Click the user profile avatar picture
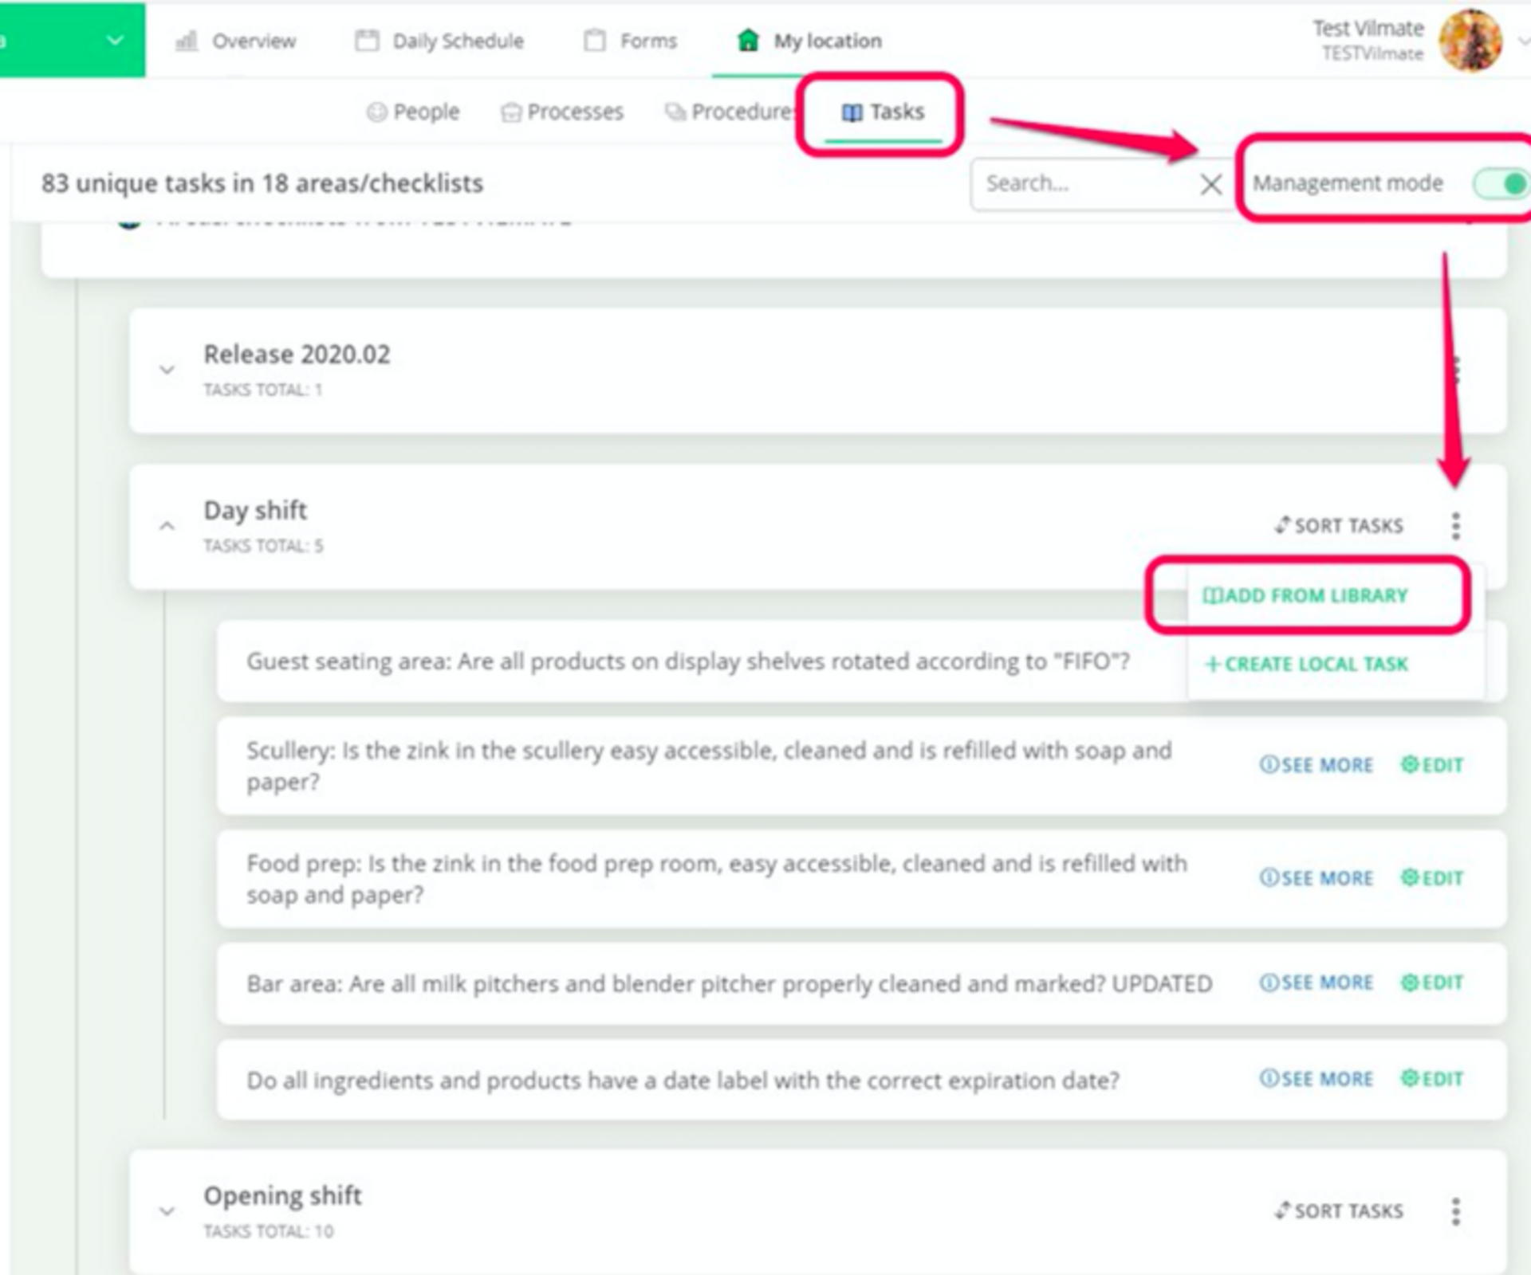 click(1470, 40)
